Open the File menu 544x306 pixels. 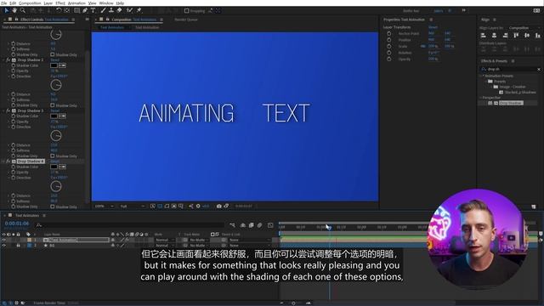3,3
